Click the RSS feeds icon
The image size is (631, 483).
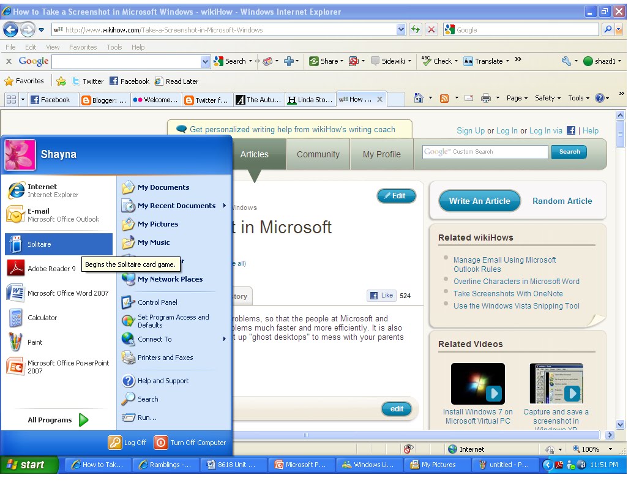click(x=444, y=98)
